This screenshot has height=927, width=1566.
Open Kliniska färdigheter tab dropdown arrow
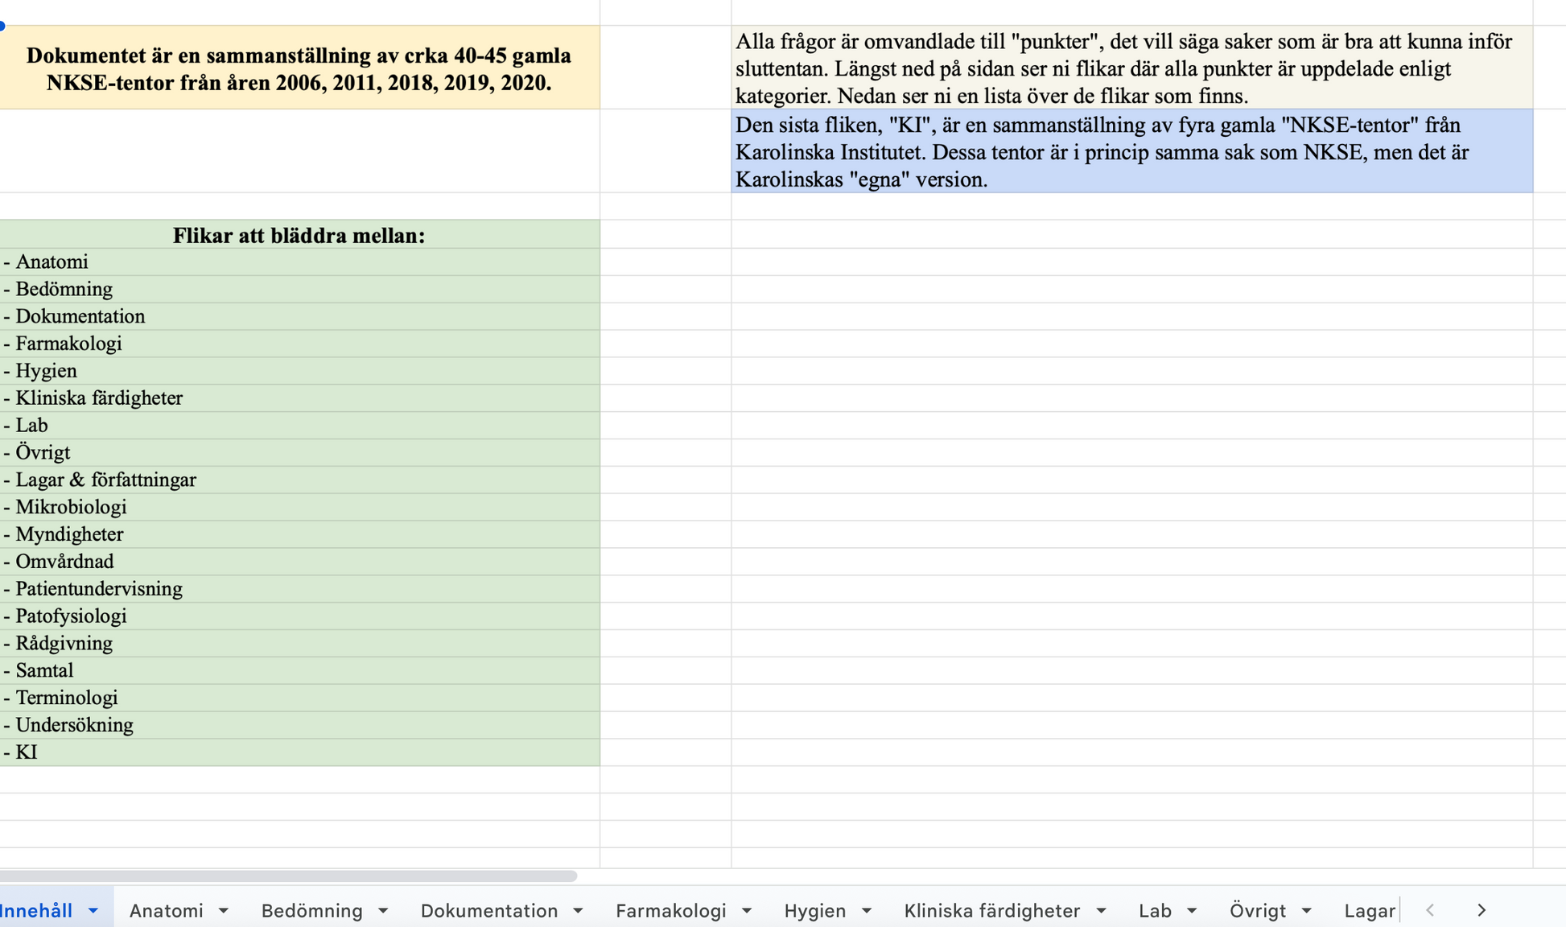(x=1101, y=911)
